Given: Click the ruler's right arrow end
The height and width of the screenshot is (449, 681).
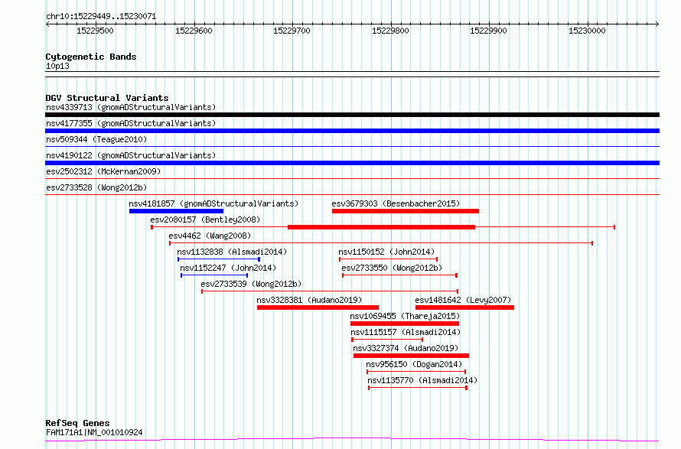Looking at the screenshot, I should point(657,24).
